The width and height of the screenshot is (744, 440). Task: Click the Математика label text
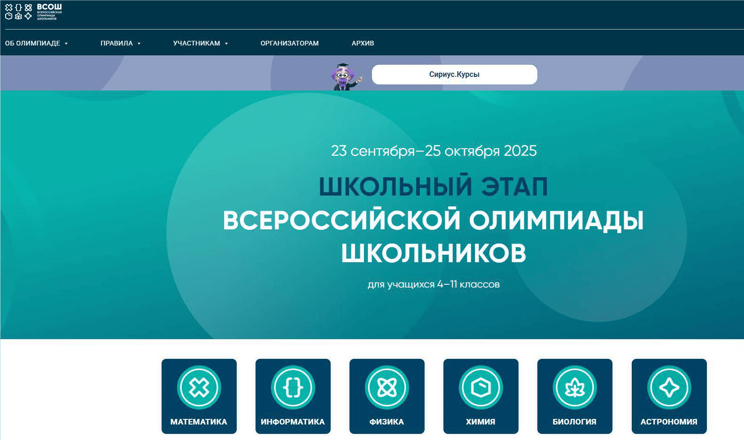coord(199,422)
